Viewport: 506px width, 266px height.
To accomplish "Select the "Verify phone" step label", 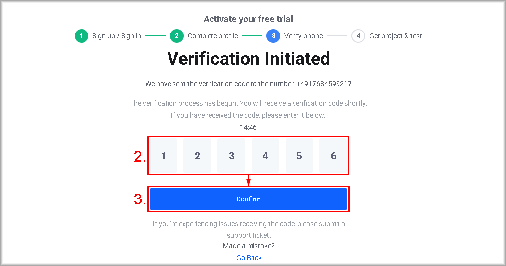I will tap(303, 36).
